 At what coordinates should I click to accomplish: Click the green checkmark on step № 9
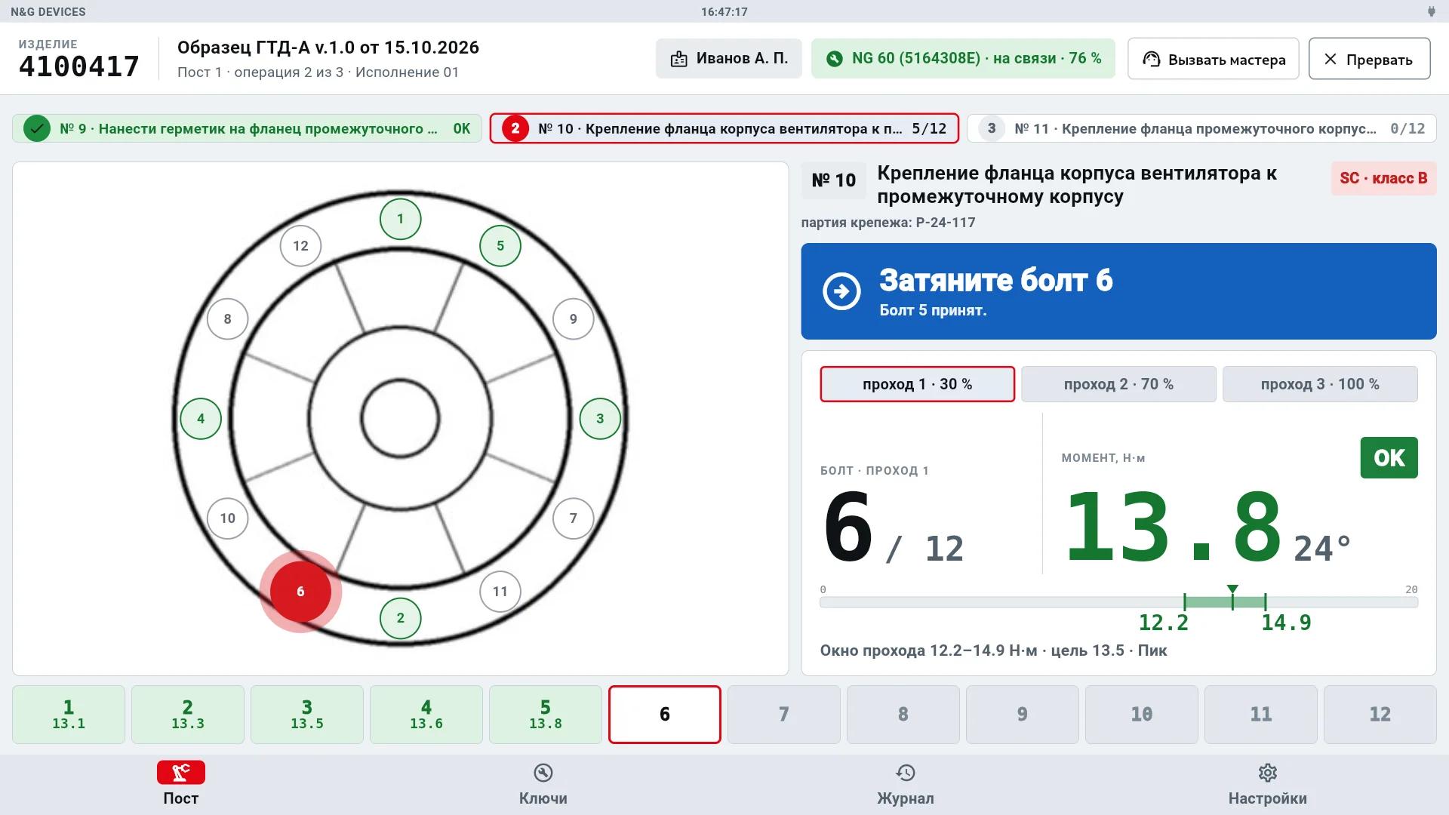click(x=36, y=128)
